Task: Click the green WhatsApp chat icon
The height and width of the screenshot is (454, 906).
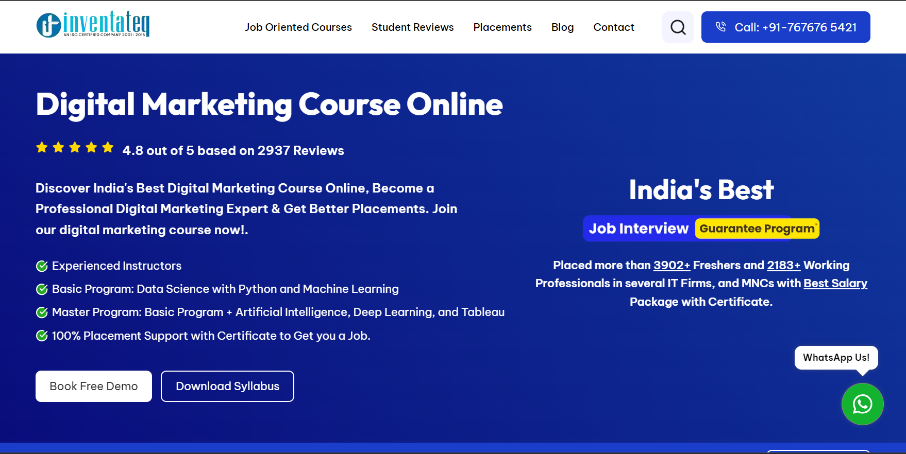Action: (862, 404)
